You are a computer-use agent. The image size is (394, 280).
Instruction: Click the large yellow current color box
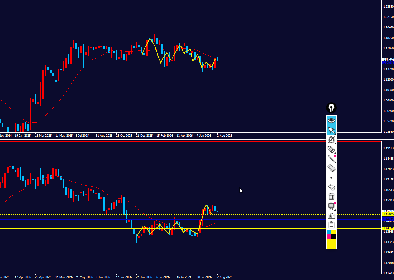(331, 244)
